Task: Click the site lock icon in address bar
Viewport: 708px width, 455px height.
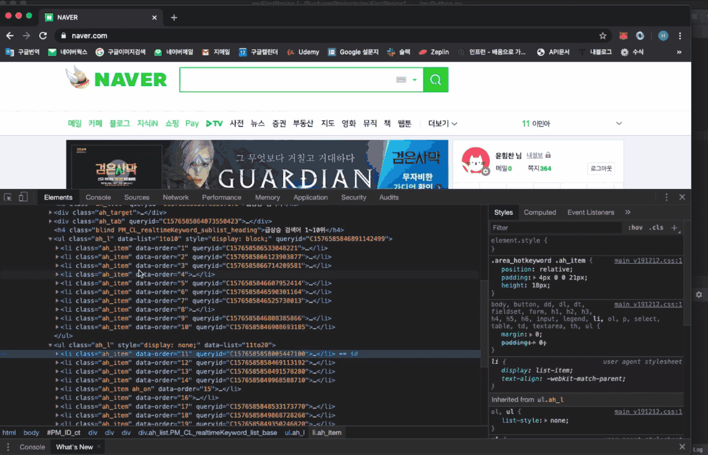Action: coord(64,36)
